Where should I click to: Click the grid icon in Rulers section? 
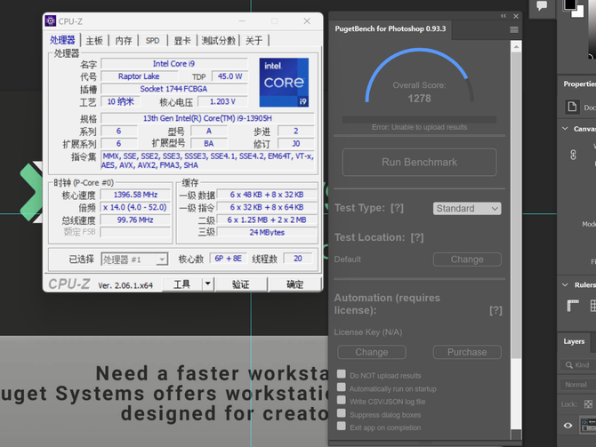click(593, 306)
